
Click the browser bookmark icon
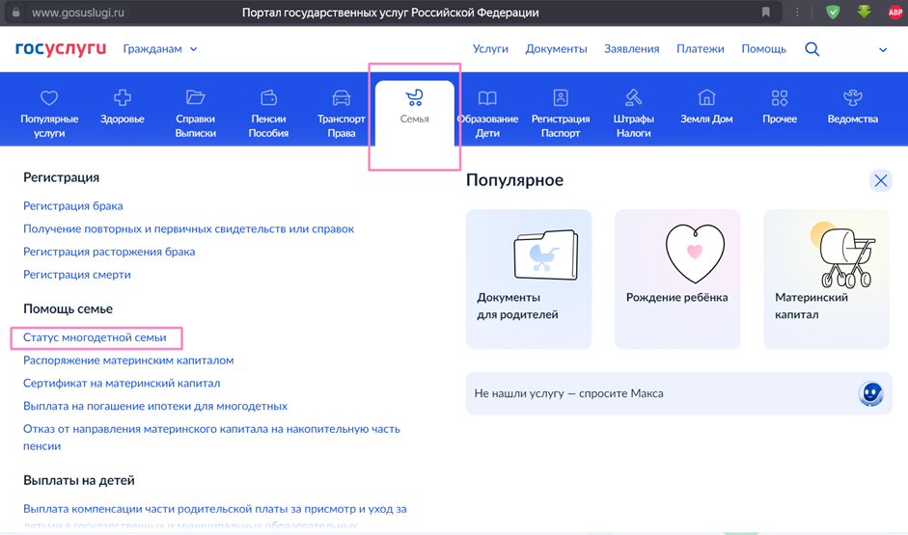pyautogui.click(x=765, y=13)
